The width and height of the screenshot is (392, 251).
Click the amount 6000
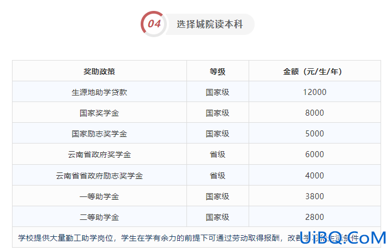(x=315, y=154)
